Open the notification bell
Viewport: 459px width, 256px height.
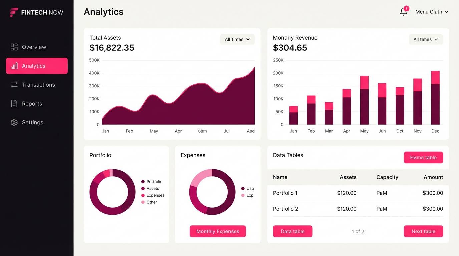tap(403, 12)
